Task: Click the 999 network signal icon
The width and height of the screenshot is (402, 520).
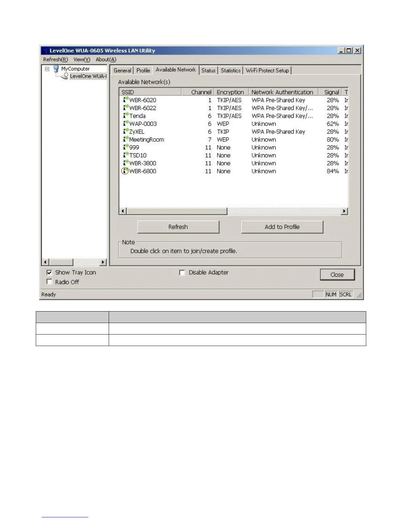Action: (125, 147)
